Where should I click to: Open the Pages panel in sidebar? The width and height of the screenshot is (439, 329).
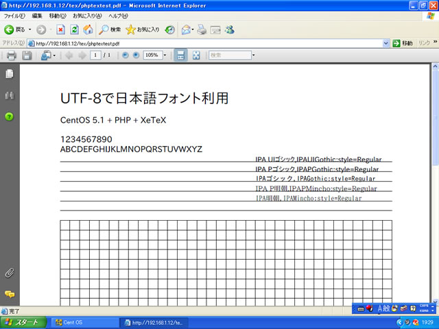tap(10, 73)
